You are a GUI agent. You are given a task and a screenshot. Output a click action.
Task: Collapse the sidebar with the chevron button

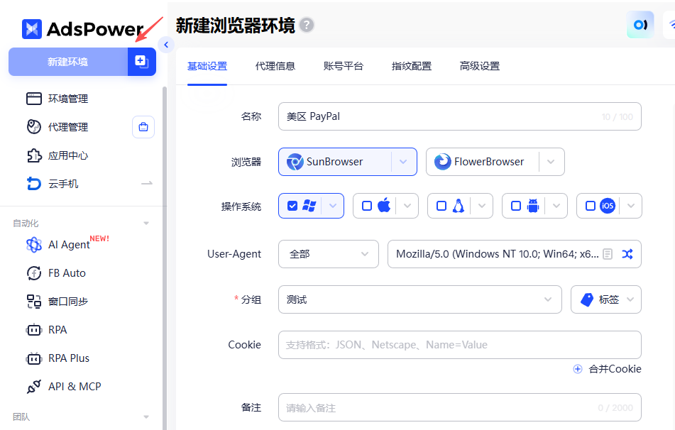(166, 45)
